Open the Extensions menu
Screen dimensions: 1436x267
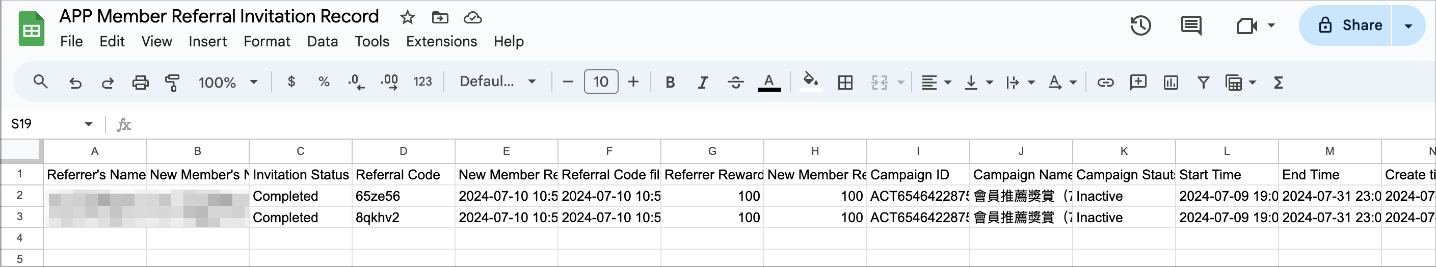point(441,41)
